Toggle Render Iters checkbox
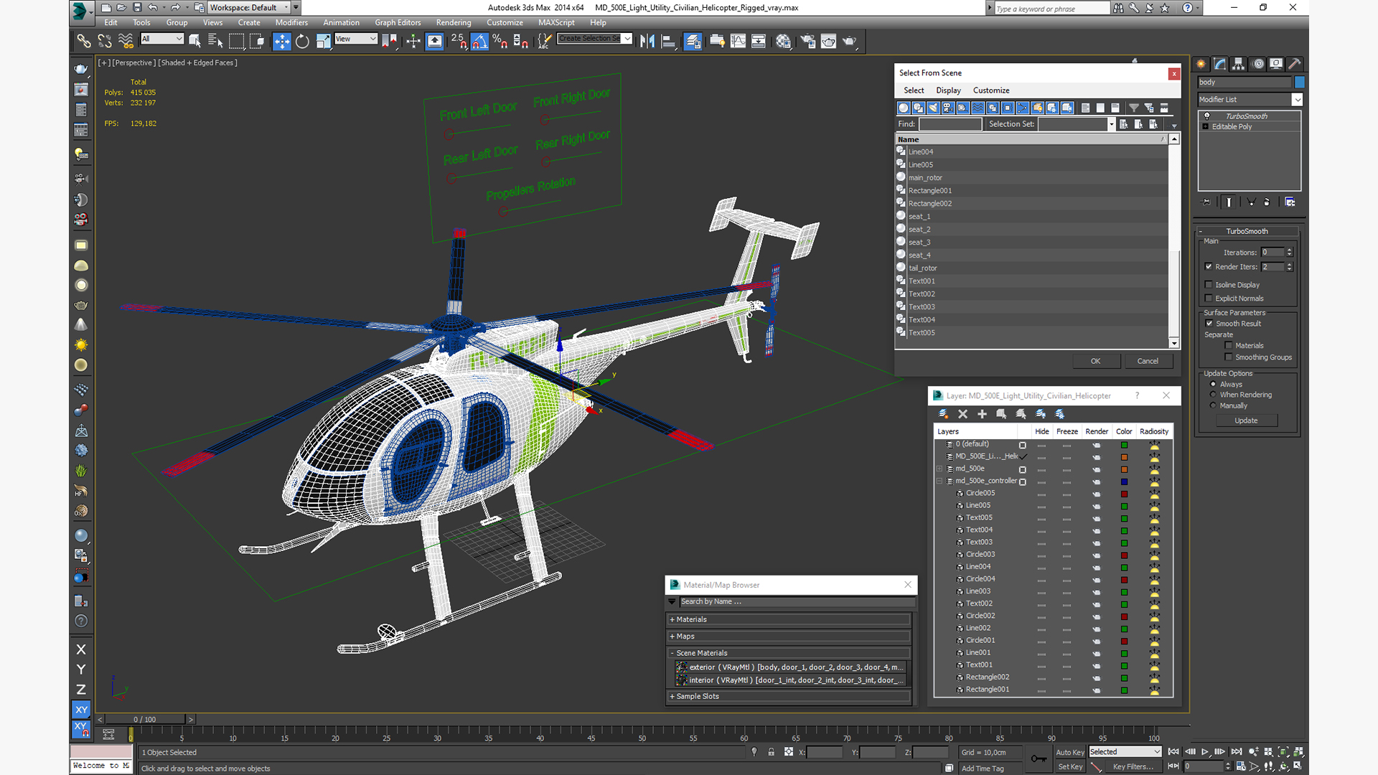 pyautogui.click(x=1209, y=267)
